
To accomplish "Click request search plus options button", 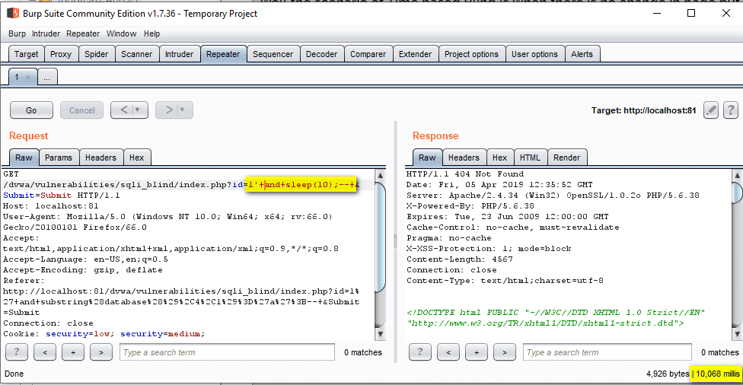I will 73,352.
